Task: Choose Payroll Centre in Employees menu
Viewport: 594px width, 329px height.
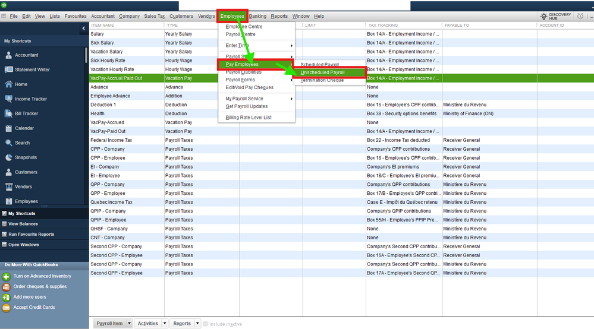Action: [240, 34]
